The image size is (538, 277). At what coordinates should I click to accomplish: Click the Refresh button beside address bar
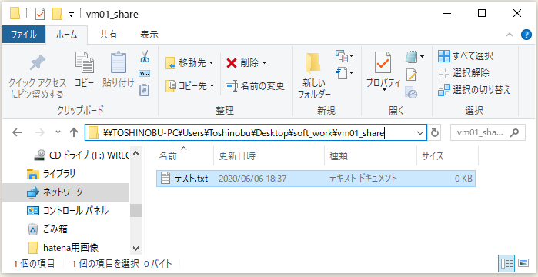[x=435, y=132]
